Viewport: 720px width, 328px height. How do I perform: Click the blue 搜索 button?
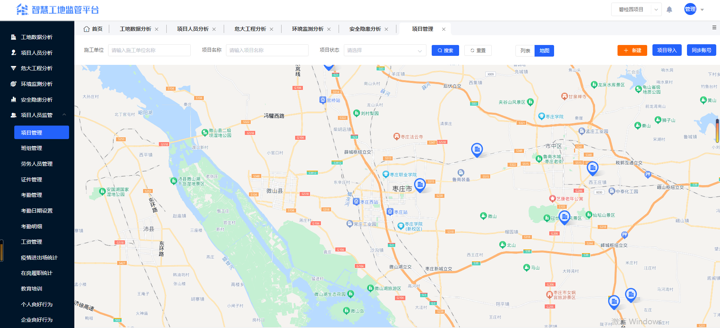445,50
